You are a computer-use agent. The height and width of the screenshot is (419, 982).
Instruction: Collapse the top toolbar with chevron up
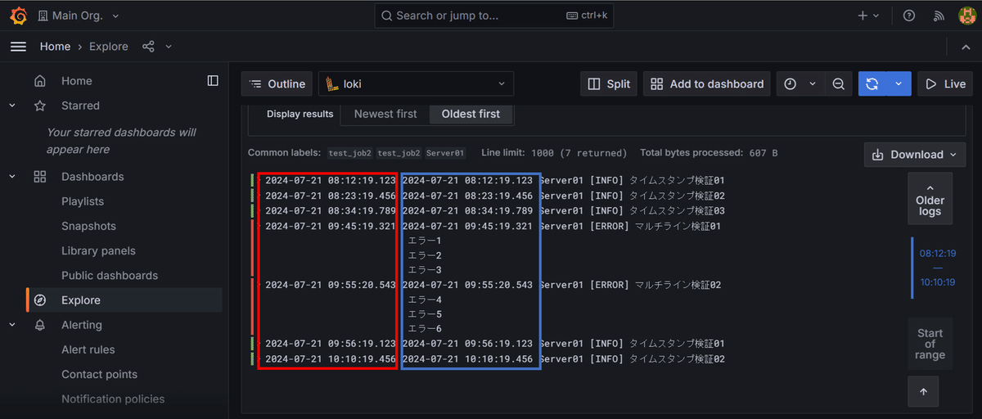[965, 47]
